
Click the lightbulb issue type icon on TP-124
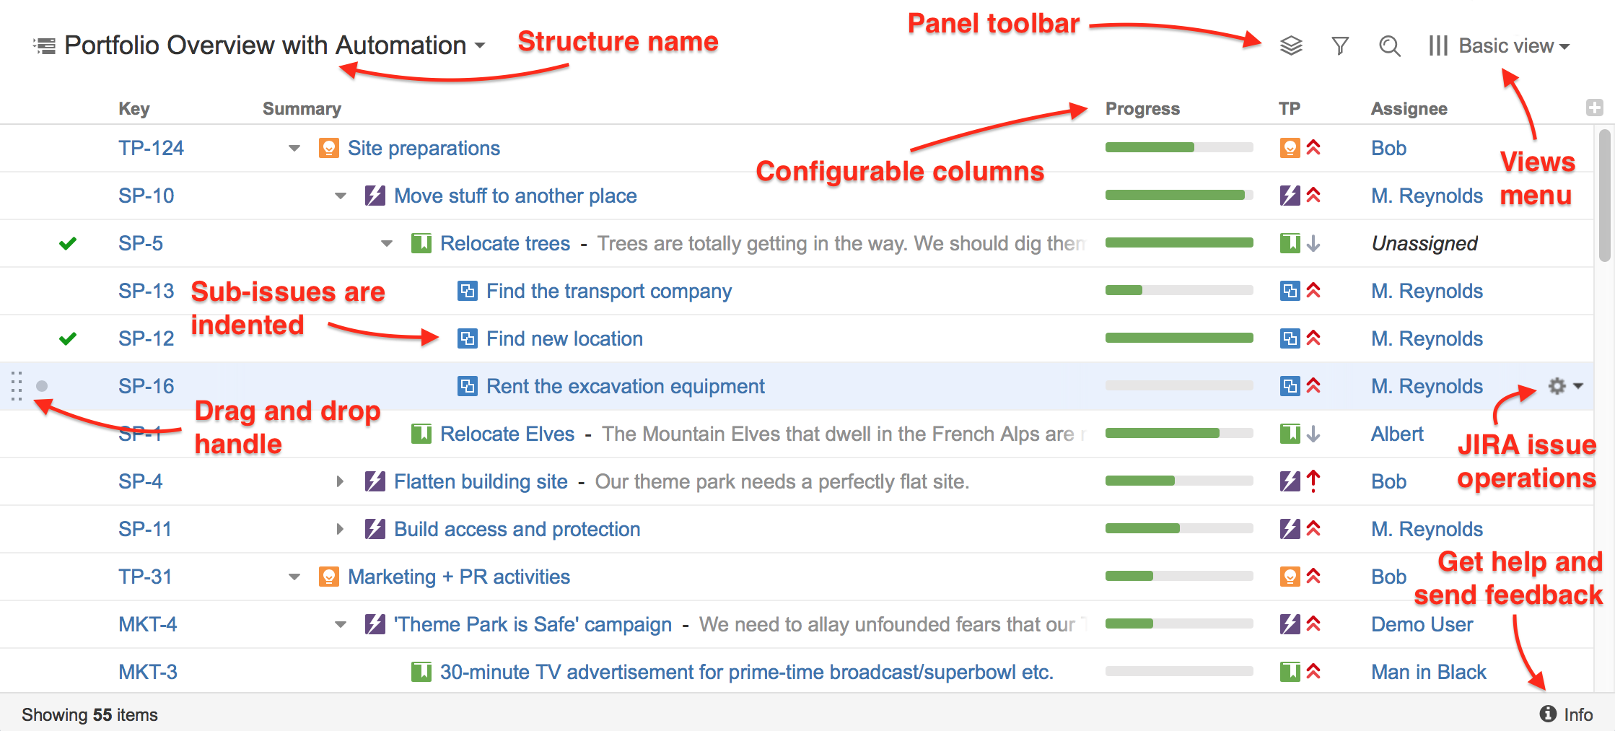(x=329, y=147)
